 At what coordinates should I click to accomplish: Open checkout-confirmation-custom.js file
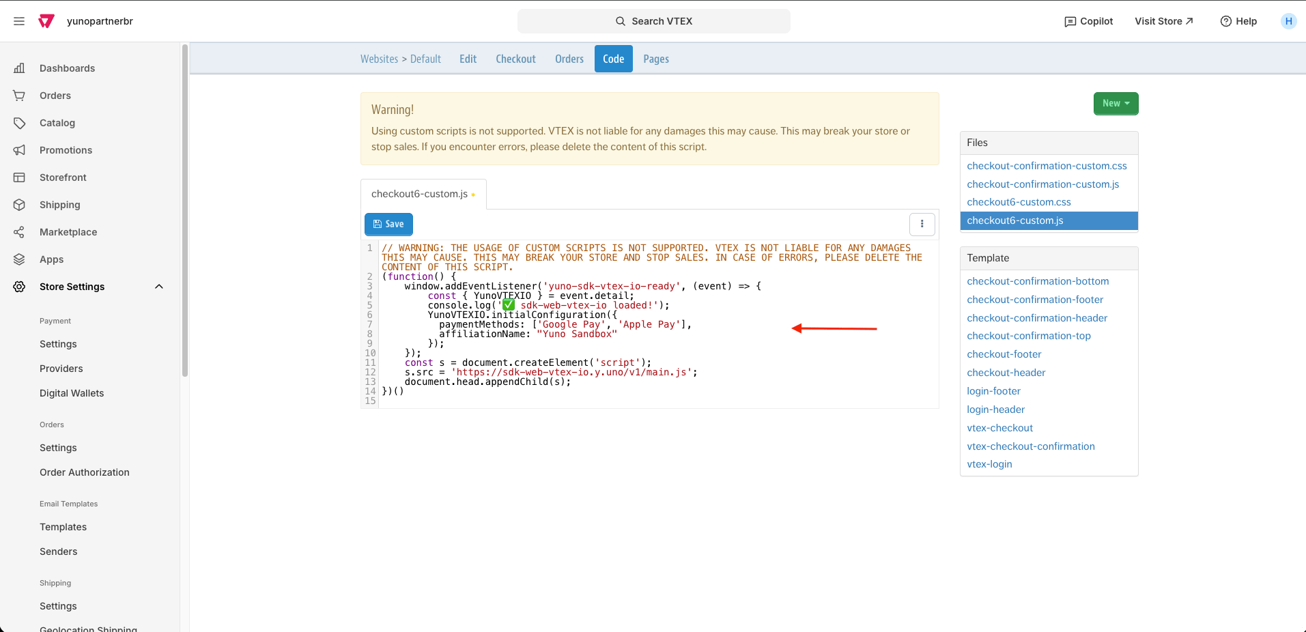[1042, 184]
